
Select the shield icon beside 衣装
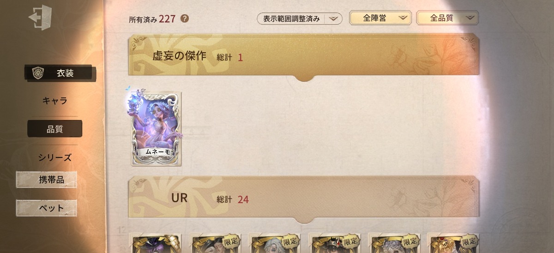click(38, 73)
